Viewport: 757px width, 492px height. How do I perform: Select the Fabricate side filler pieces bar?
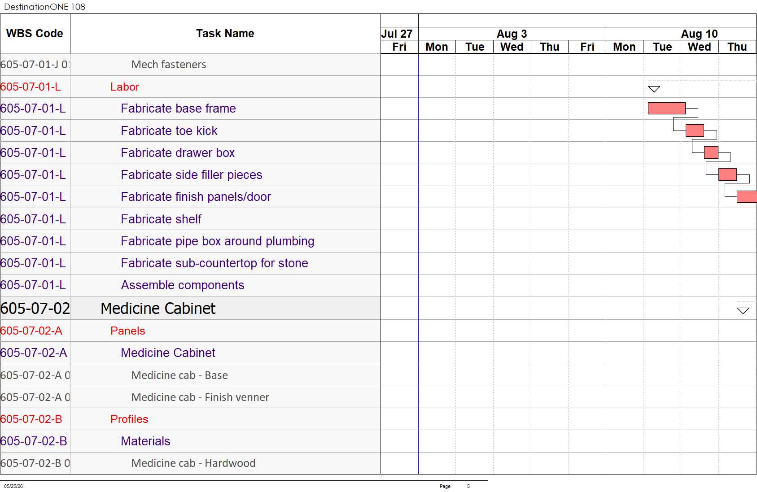(x=727, y=174)
